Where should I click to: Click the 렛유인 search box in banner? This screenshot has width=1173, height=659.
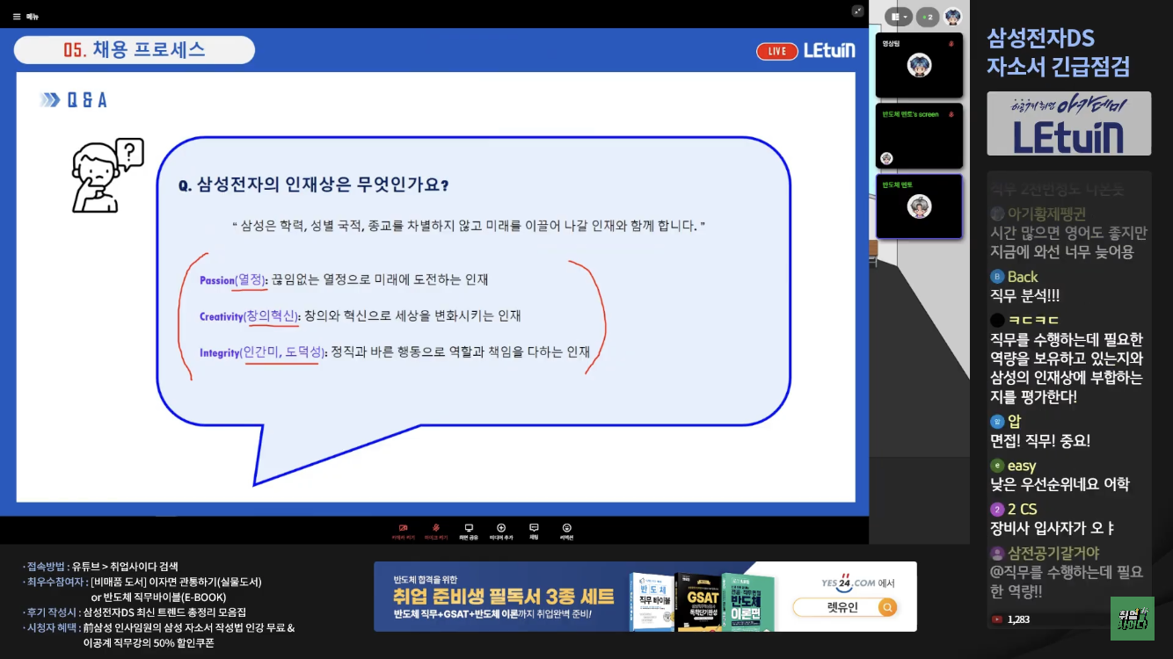pos(845,607)
